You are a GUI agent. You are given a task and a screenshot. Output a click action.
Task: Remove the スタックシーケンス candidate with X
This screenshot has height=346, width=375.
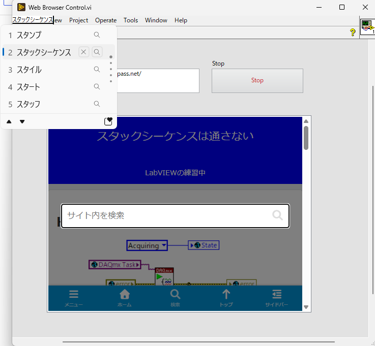pyautogui.click(x=83, y=52)
